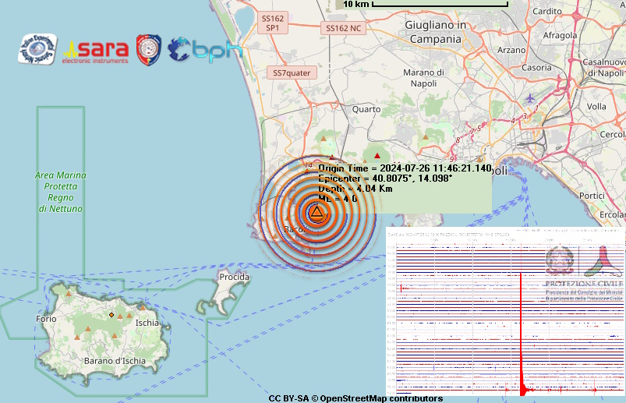
Task: Click the Procida island label
Action: [234, 277]
